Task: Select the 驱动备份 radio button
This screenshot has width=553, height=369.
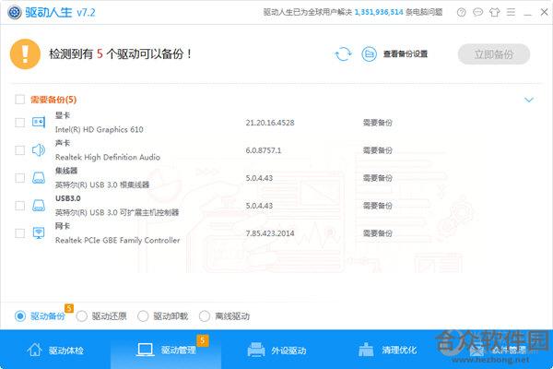Action: coord(20,316)
